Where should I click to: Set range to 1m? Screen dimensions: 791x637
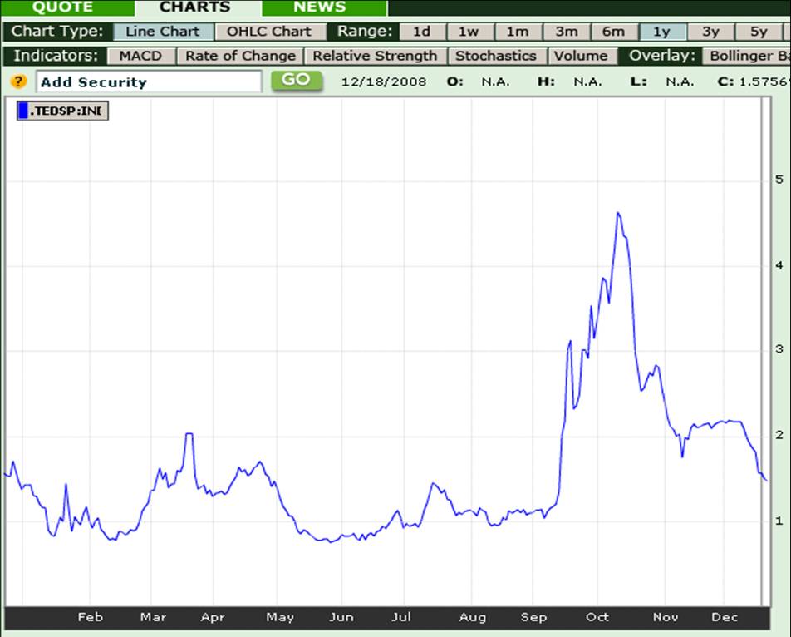(x=518, y=32)
